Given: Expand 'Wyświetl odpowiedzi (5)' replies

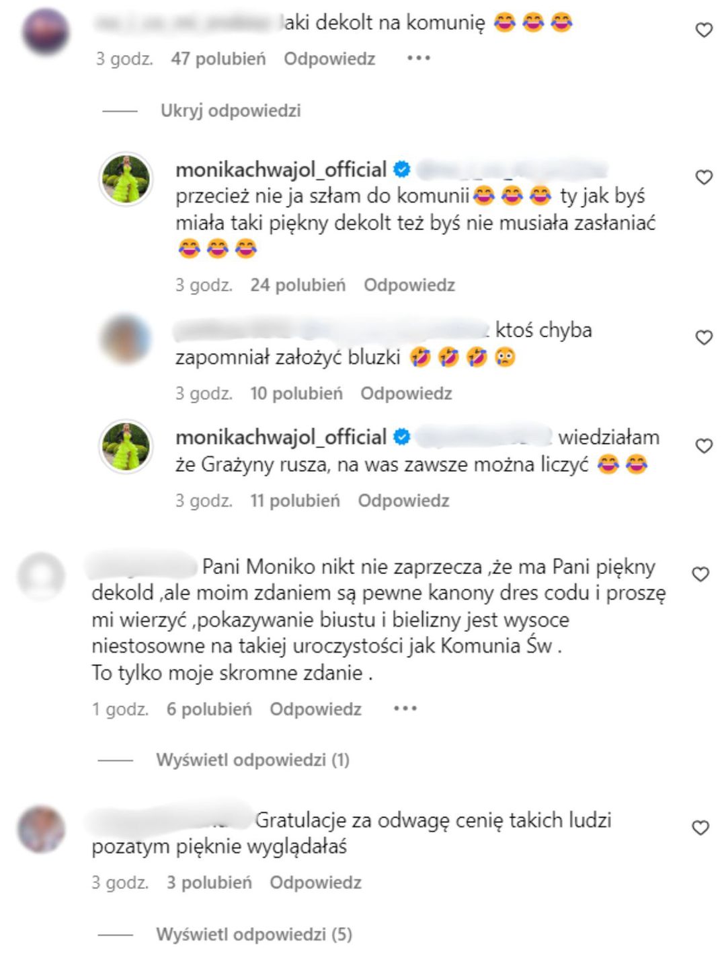Looking at the screenshot, I should click(x=254, y=934).
